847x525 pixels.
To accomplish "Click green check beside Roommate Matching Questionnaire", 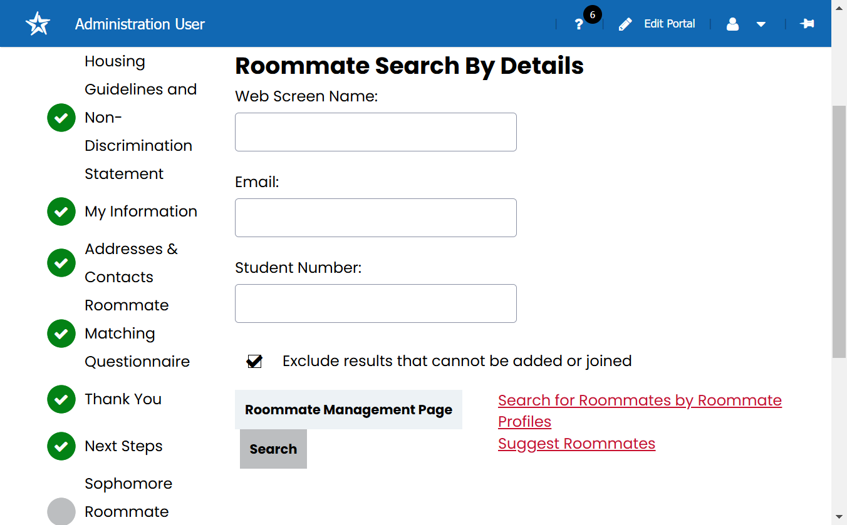I will coord(61,334).
